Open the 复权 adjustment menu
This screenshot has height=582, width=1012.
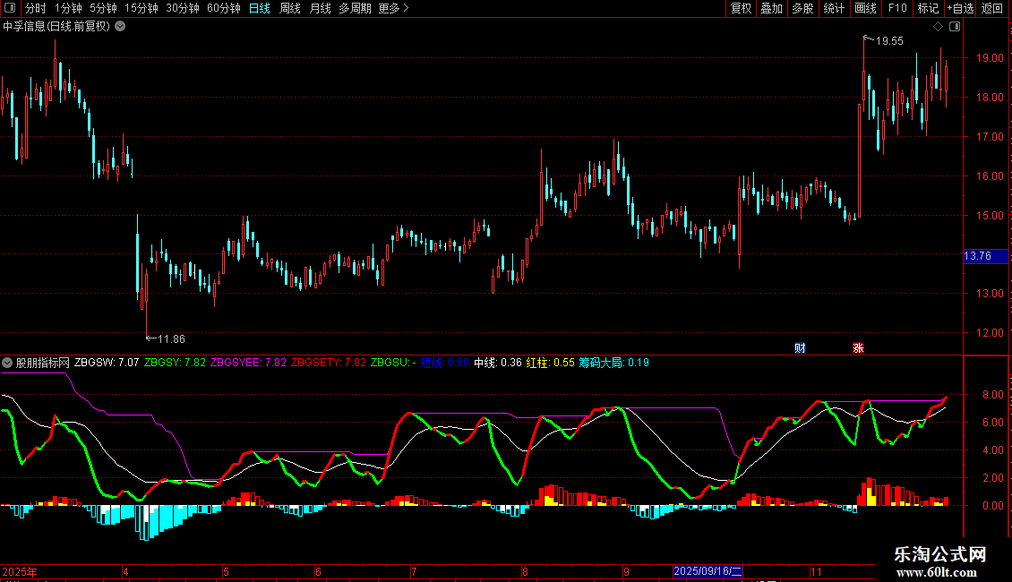click(741, 8)
